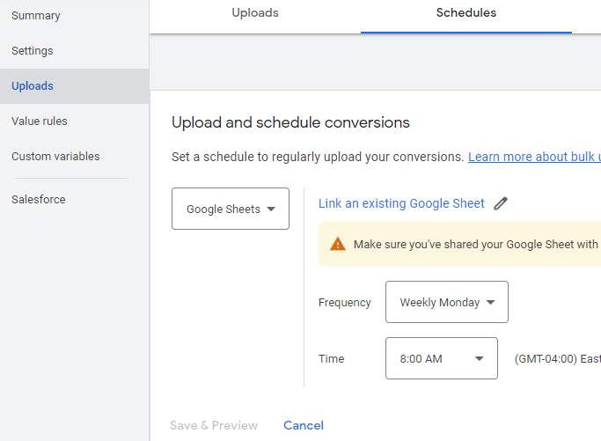601x441 pixels.
Task: Click the GMT-04:00 timezone text
Action: 557,358
